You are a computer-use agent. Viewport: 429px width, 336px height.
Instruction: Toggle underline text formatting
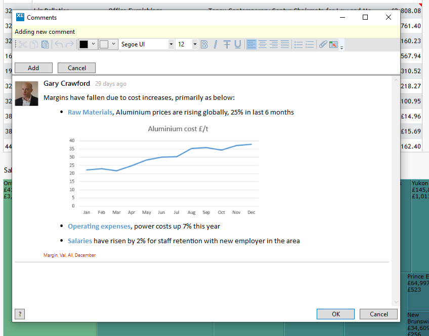tap(238, 44)
